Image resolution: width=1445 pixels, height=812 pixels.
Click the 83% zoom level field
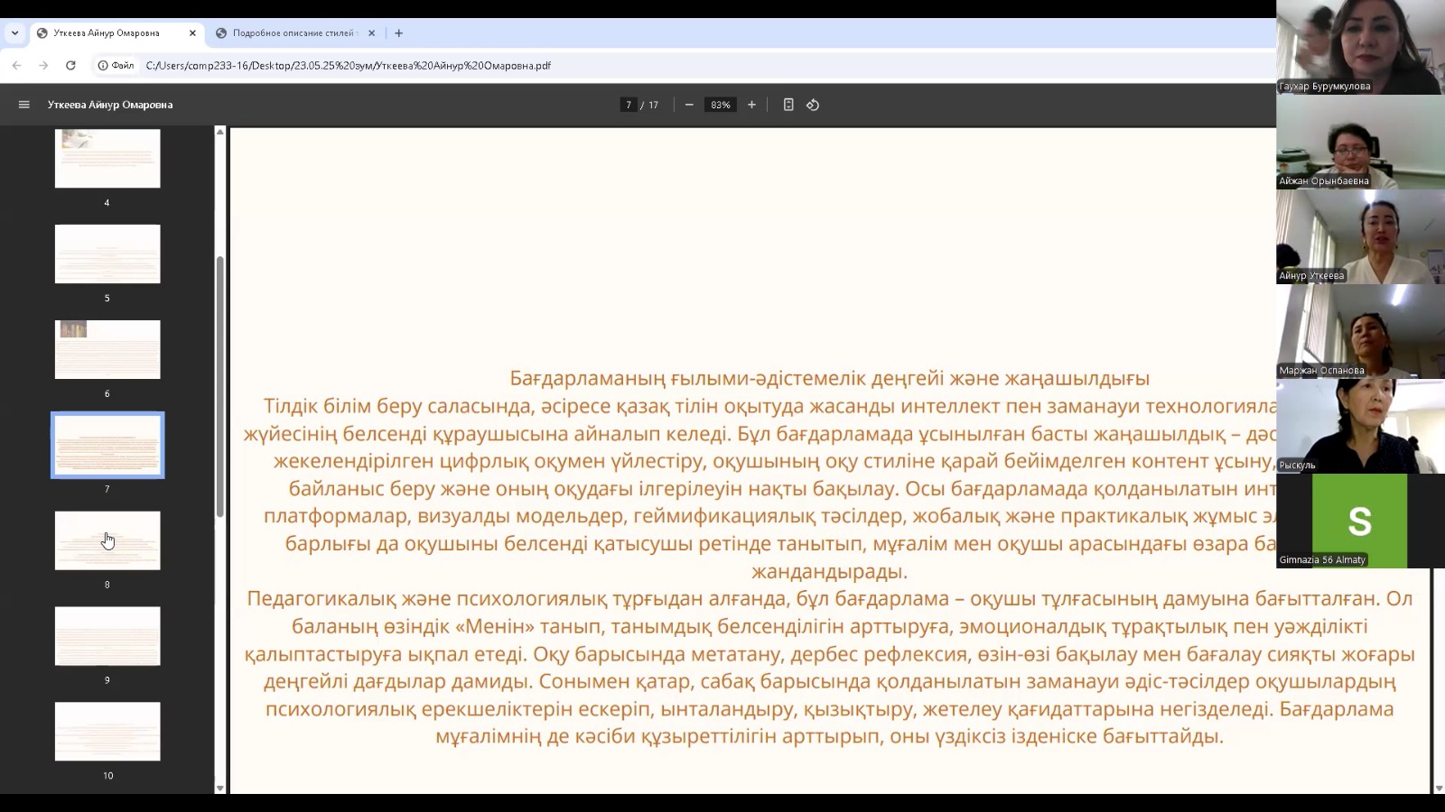[720, 105]
